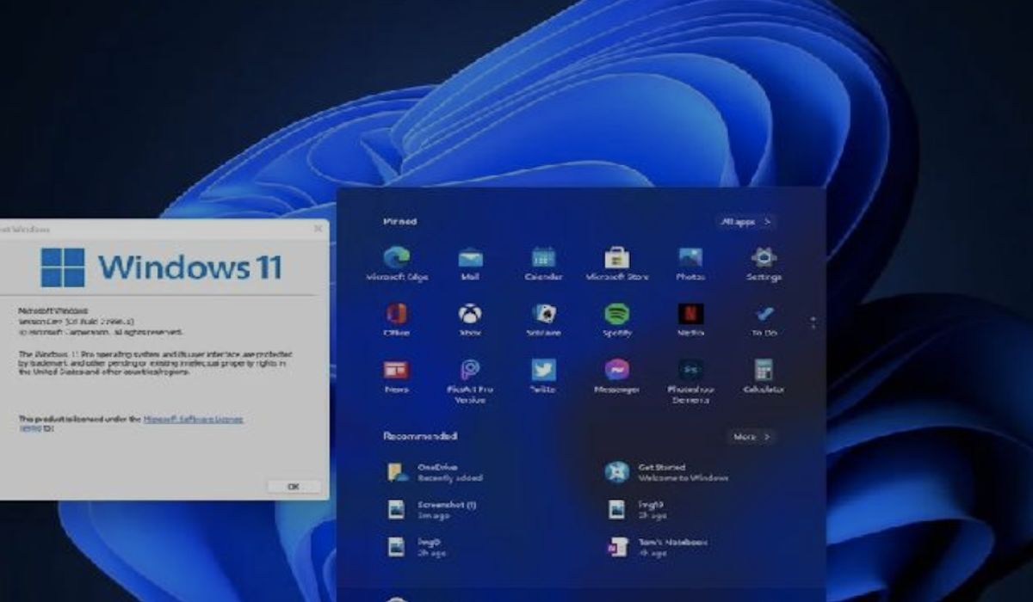
Task: Open the Calendar pinned app
Action: (543, 258)
